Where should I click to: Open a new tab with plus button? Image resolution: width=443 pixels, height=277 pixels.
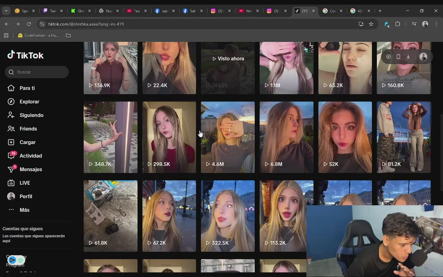380,11
